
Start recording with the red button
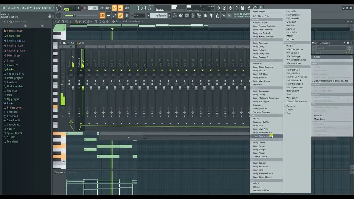[x=85, y=8]
